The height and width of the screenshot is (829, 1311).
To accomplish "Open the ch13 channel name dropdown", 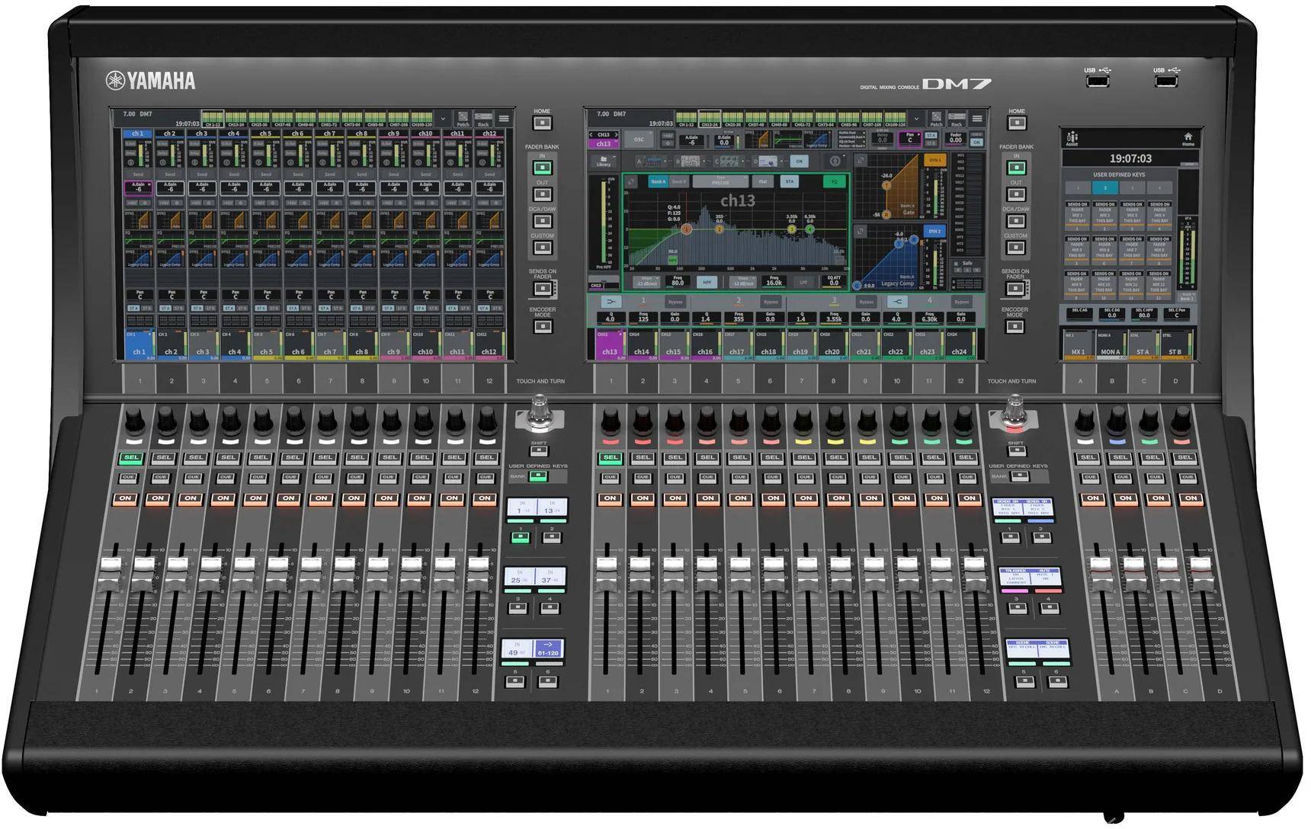I will point(604,144).
